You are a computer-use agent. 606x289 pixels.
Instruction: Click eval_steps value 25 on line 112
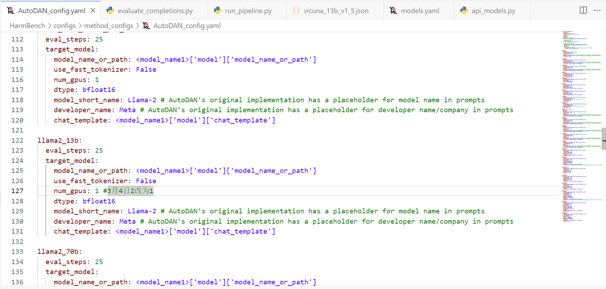[x=99, y=39]
